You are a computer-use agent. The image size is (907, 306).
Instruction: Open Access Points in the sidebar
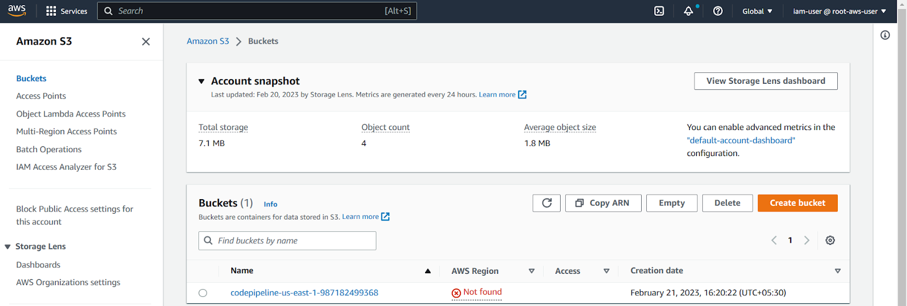[41, 96]
